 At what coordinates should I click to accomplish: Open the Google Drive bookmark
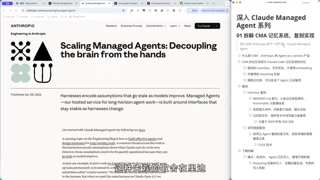[77, 16]
